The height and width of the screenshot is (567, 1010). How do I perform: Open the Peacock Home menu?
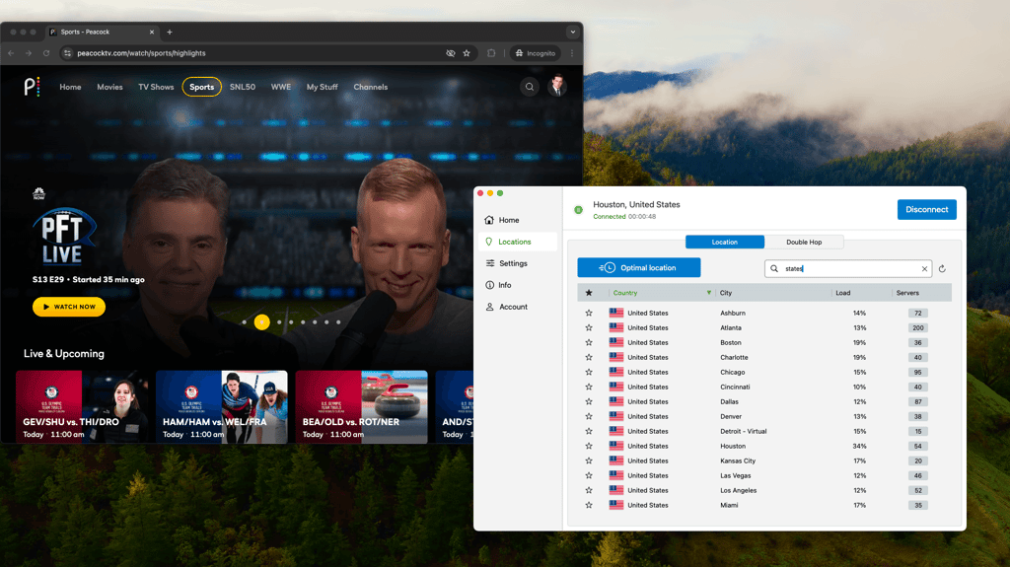point(70,87)
